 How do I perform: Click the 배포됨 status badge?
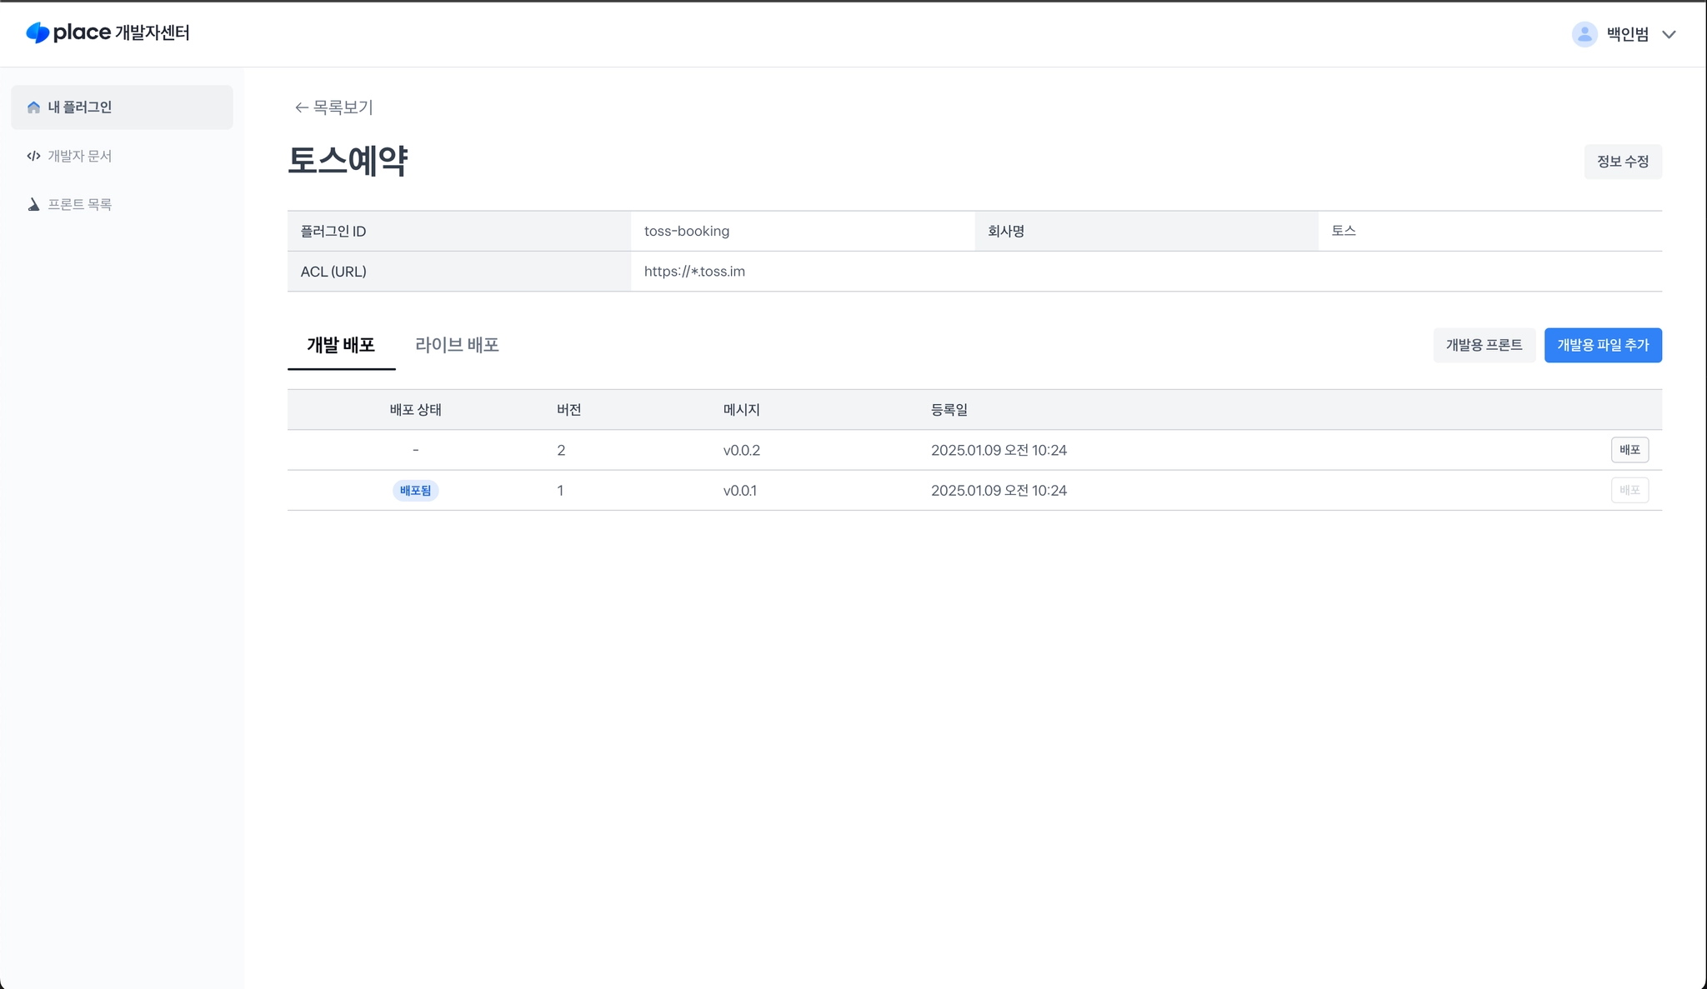(x=415, y=491)
